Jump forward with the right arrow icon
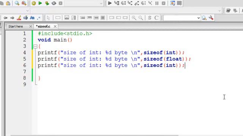 (12, 18)
